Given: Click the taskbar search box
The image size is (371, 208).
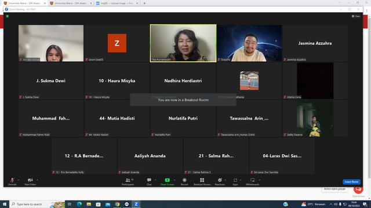Looking at the screenshot, I should click(x=37, y=204).
